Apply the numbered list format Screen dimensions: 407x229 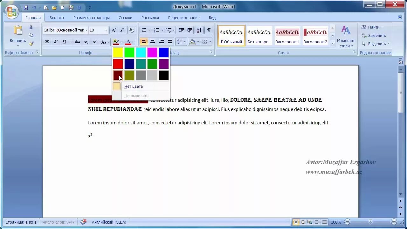[156, 30]
